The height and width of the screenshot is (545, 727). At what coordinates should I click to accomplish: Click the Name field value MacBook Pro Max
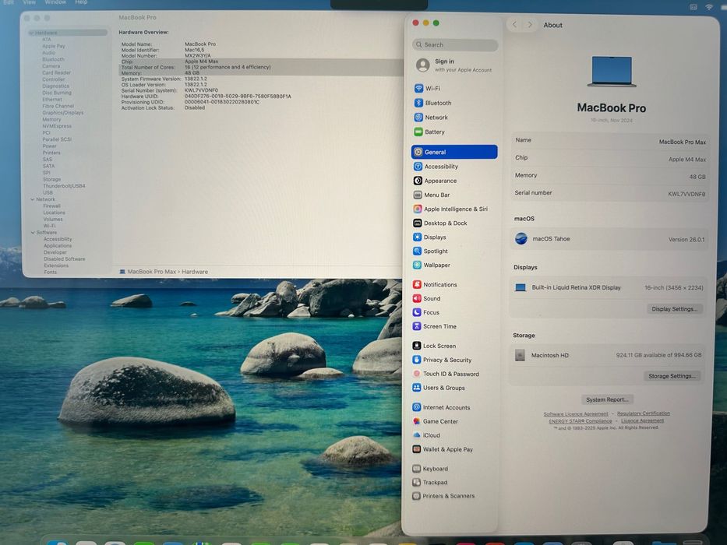point(682,142)
